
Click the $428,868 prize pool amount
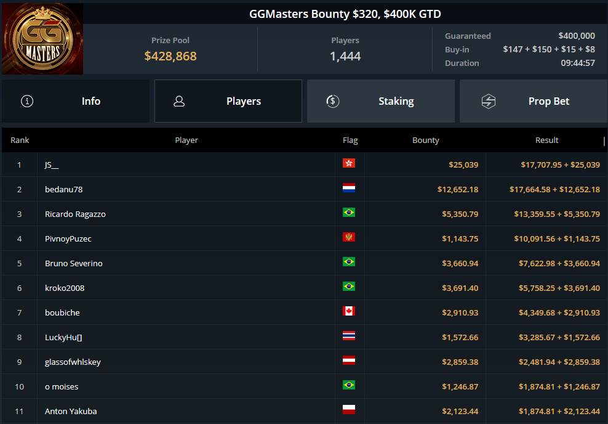(170, 56)
